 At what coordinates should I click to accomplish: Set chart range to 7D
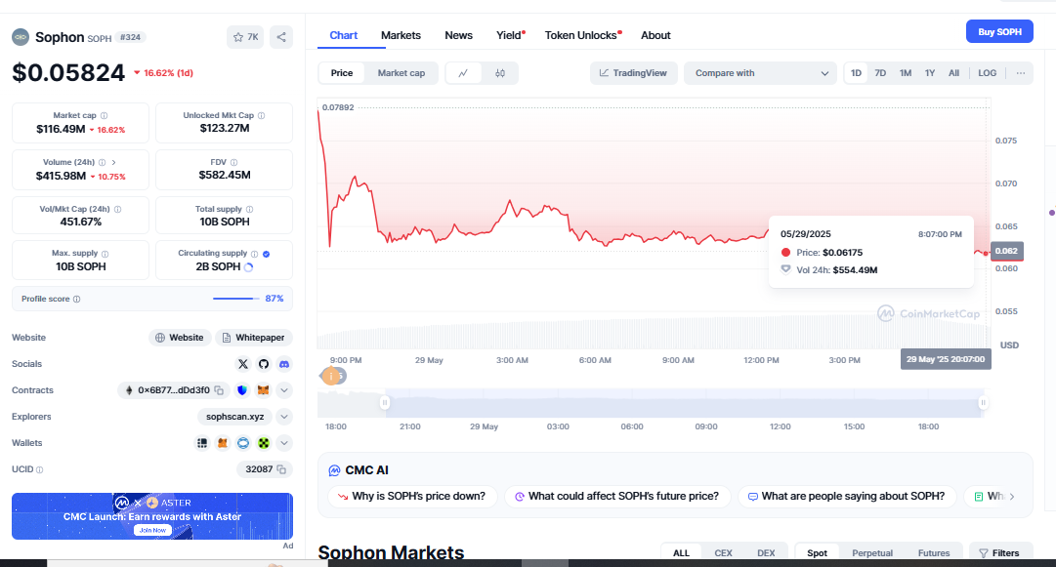pyautogui.click(x=880, y=72)
